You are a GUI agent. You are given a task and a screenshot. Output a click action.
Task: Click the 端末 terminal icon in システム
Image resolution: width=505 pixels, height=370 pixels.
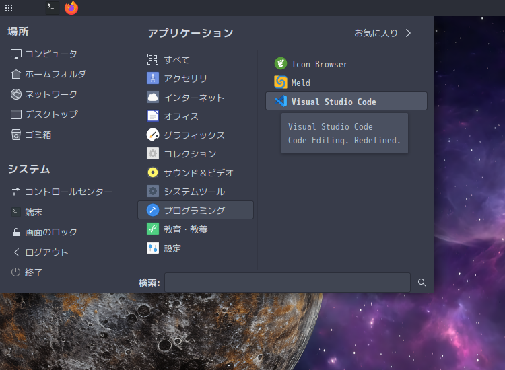click(x=16, y=212)
